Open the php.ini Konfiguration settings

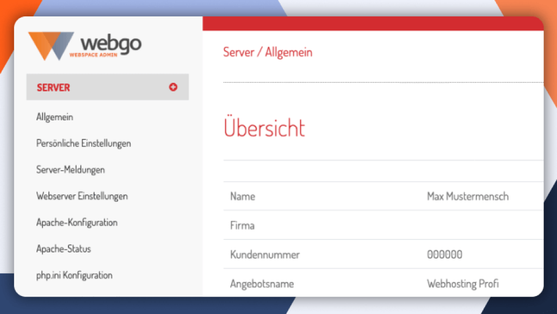coord(73,275)
